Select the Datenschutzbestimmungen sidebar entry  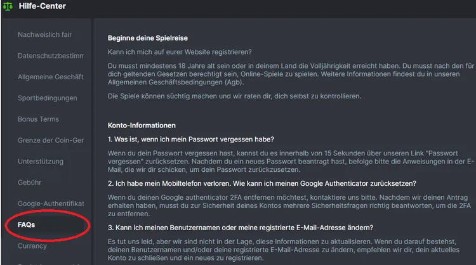pyautogui.click(x=51, y=56)
